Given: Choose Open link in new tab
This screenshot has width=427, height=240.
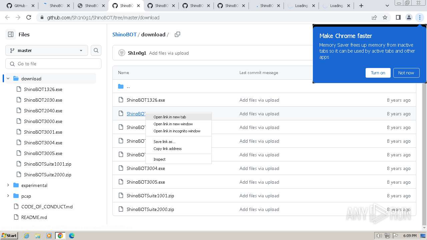Looking at the screenshot, I should (179, 117).
